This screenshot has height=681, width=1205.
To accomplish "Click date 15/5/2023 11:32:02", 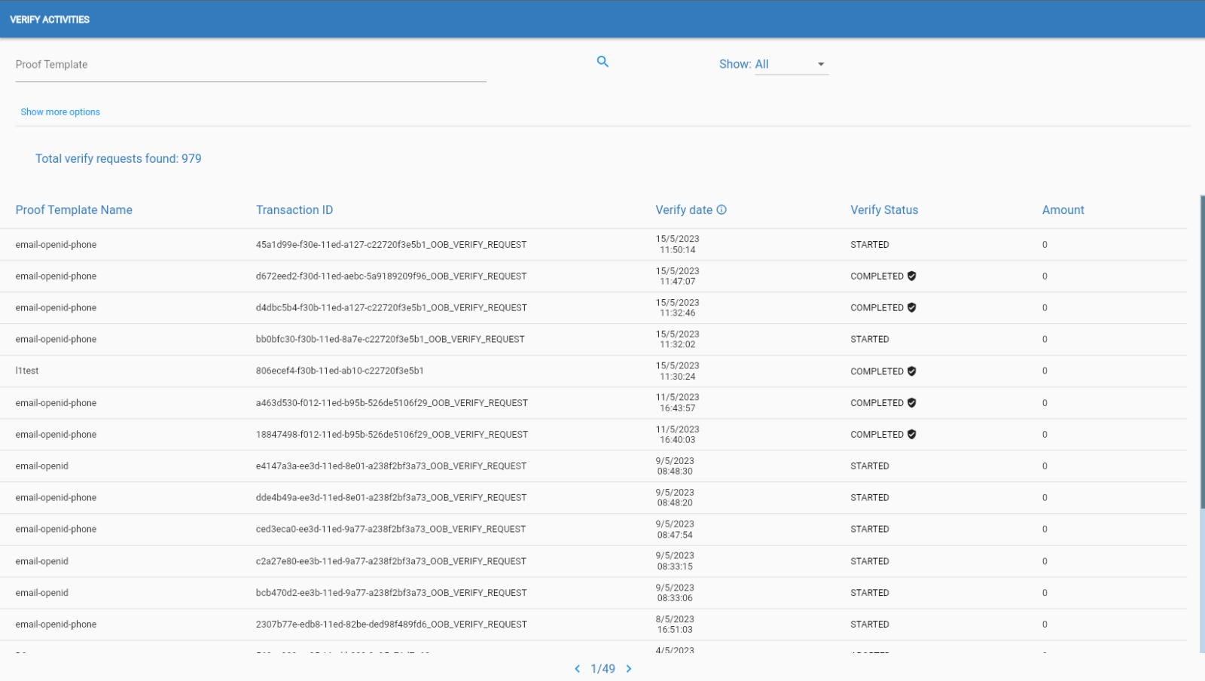I will (x=677, y=340).
